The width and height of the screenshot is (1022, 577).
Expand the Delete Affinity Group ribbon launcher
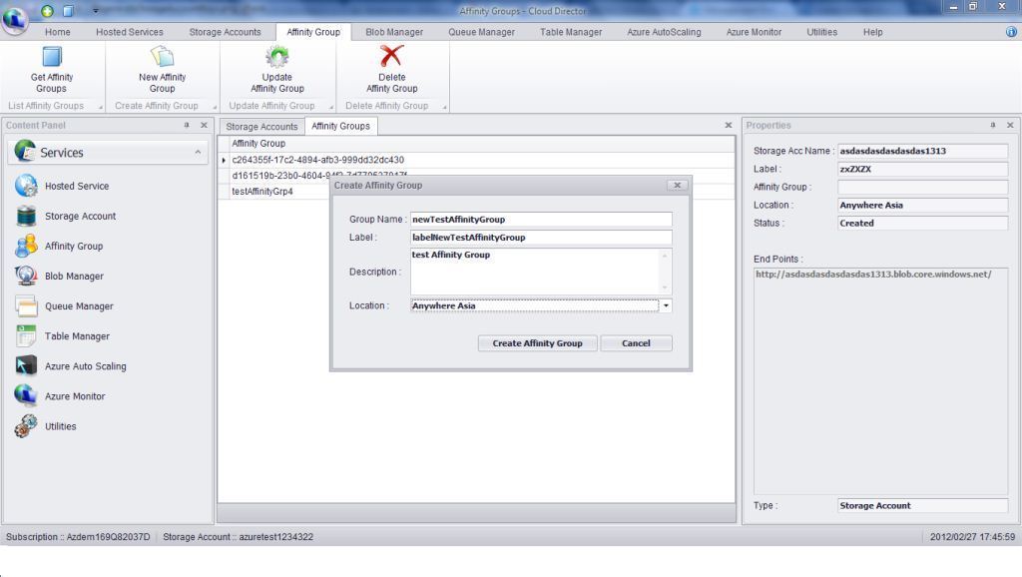(x=444, y=107)
